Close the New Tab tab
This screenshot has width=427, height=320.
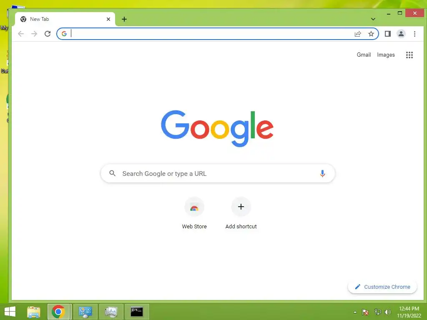click(108, 19)
